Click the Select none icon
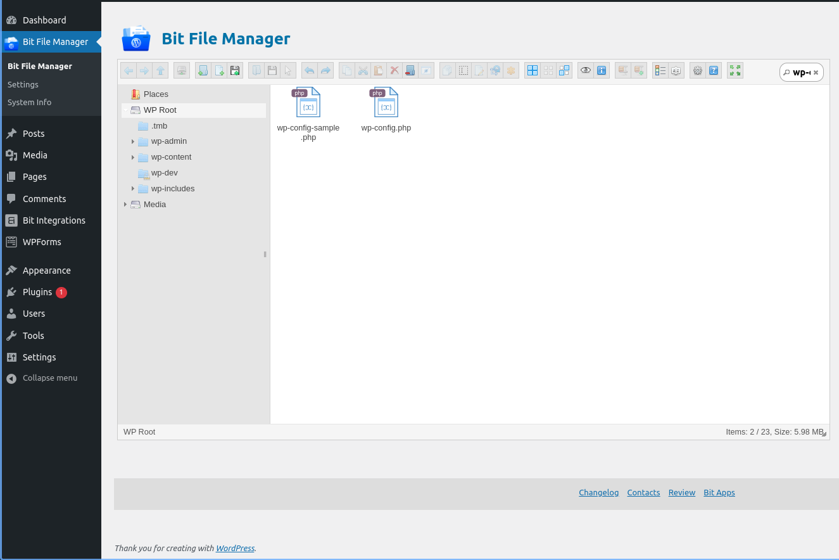Screen dimensions: 839x560 [548, 70]
